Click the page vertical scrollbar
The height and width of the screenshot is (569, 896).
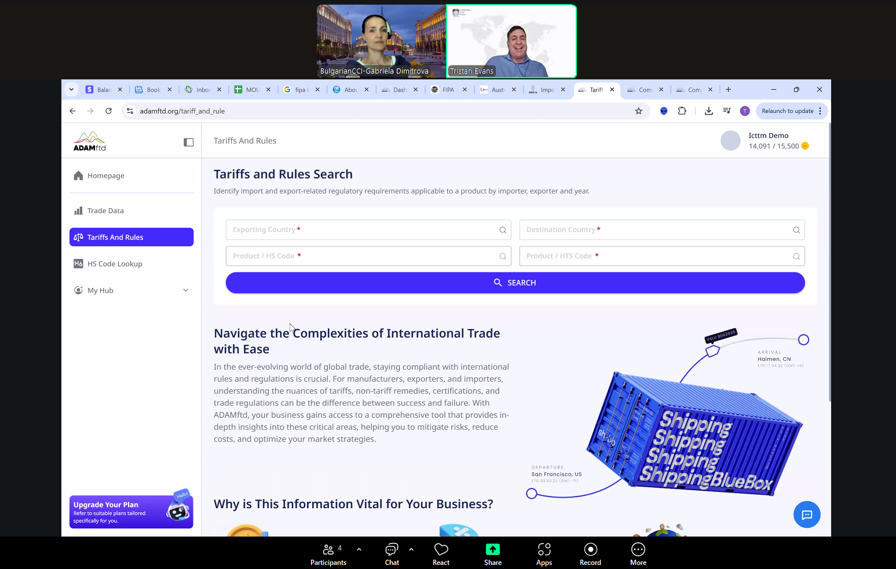click(829, 262)
